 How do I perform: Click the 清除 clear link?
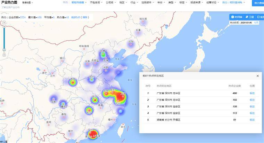click(x=85, y=17)
